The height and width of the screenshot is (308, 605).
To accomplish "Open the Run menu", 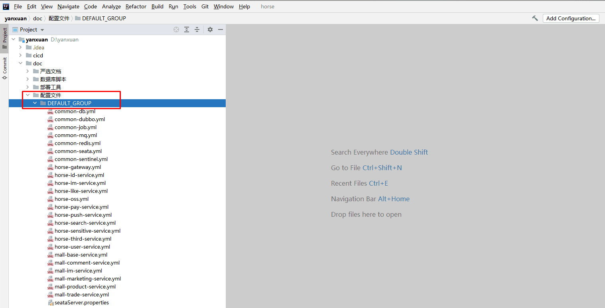I will click(173, 6).
